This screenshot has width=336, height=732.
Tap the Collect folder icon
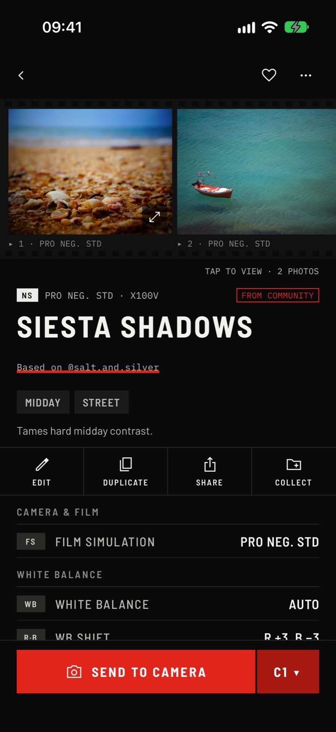294,464
